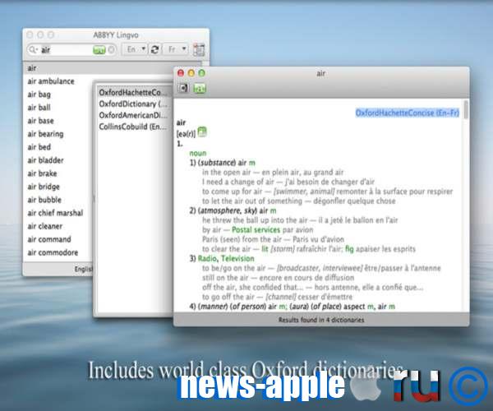Select 'air bearing' in the word list

[45, 134]
